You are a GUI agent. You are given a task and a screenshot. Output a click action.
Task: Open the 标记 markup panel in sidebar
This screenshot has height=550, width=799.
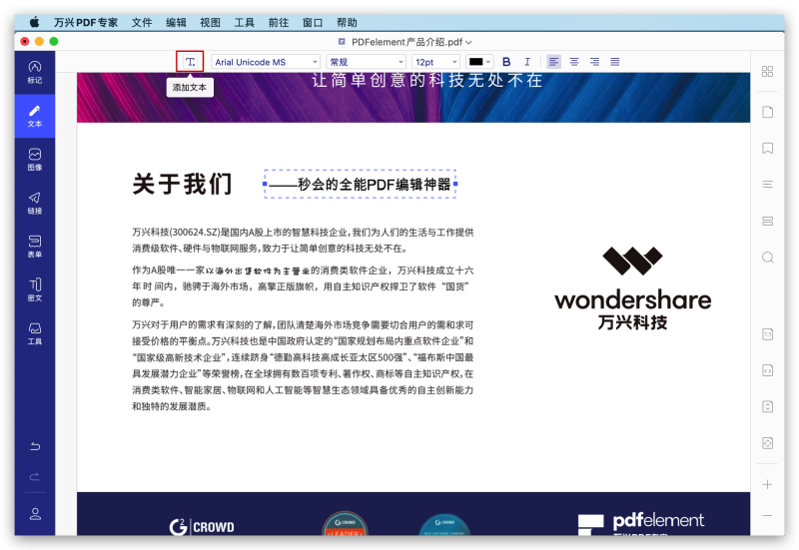tap(35, 71)
